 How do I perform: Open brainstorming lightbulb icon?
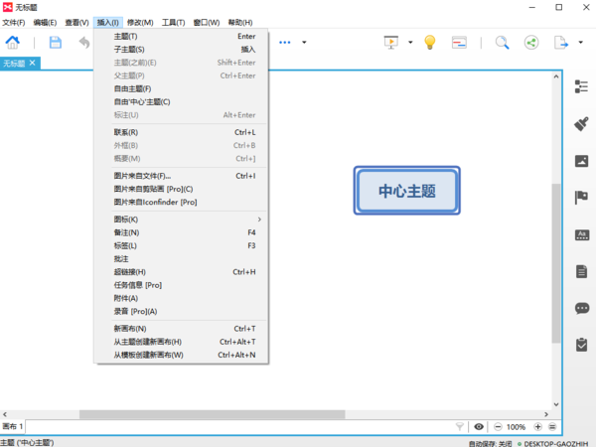(x=430, y=42)
